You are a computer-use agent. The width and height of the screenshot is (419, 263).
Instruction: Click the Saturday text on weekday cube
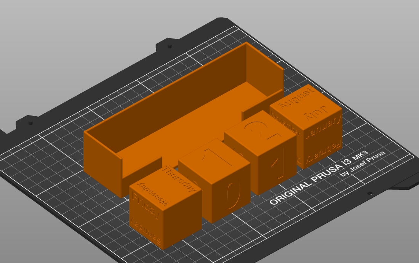tap(146, 230)
